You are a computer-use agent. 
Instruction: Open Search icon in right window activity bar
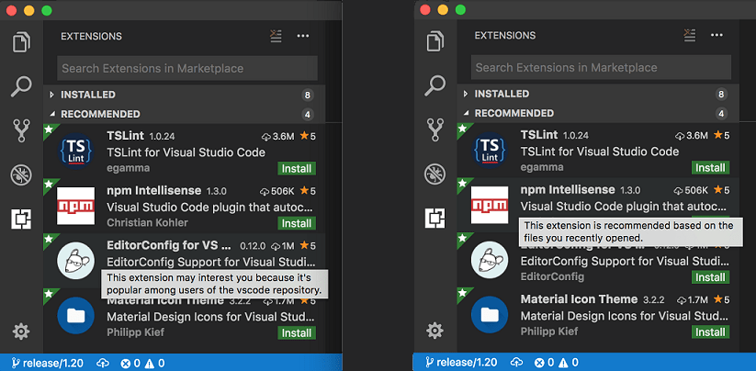tap(434, 85)
